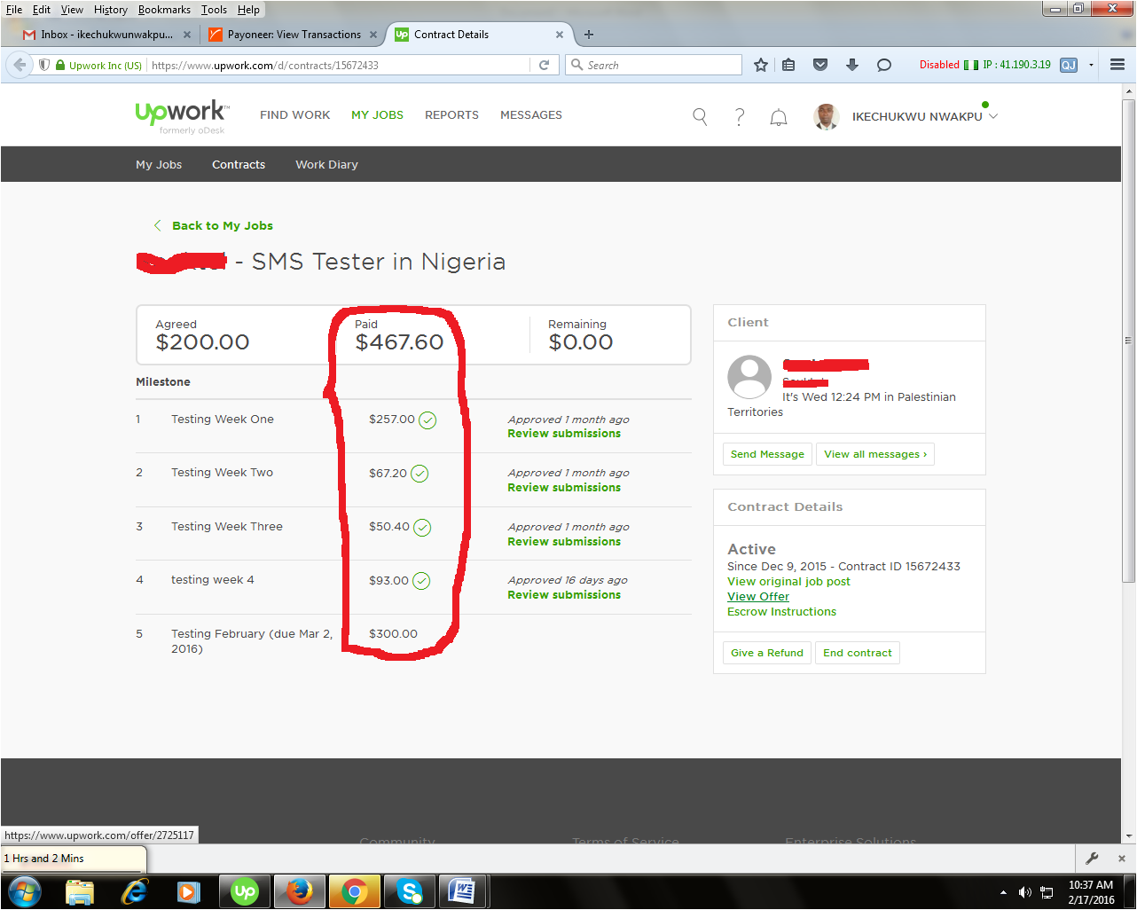Open Microsoft Word from the taskbar
The width and height of the screenshot is (1137, 910).
pyautogui.click(x=463, y=891)
